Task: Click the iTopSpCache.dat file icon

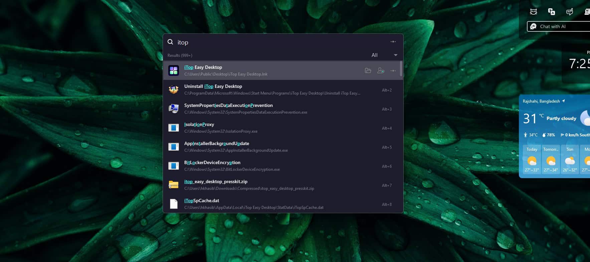Action: (x=174, y=204)
